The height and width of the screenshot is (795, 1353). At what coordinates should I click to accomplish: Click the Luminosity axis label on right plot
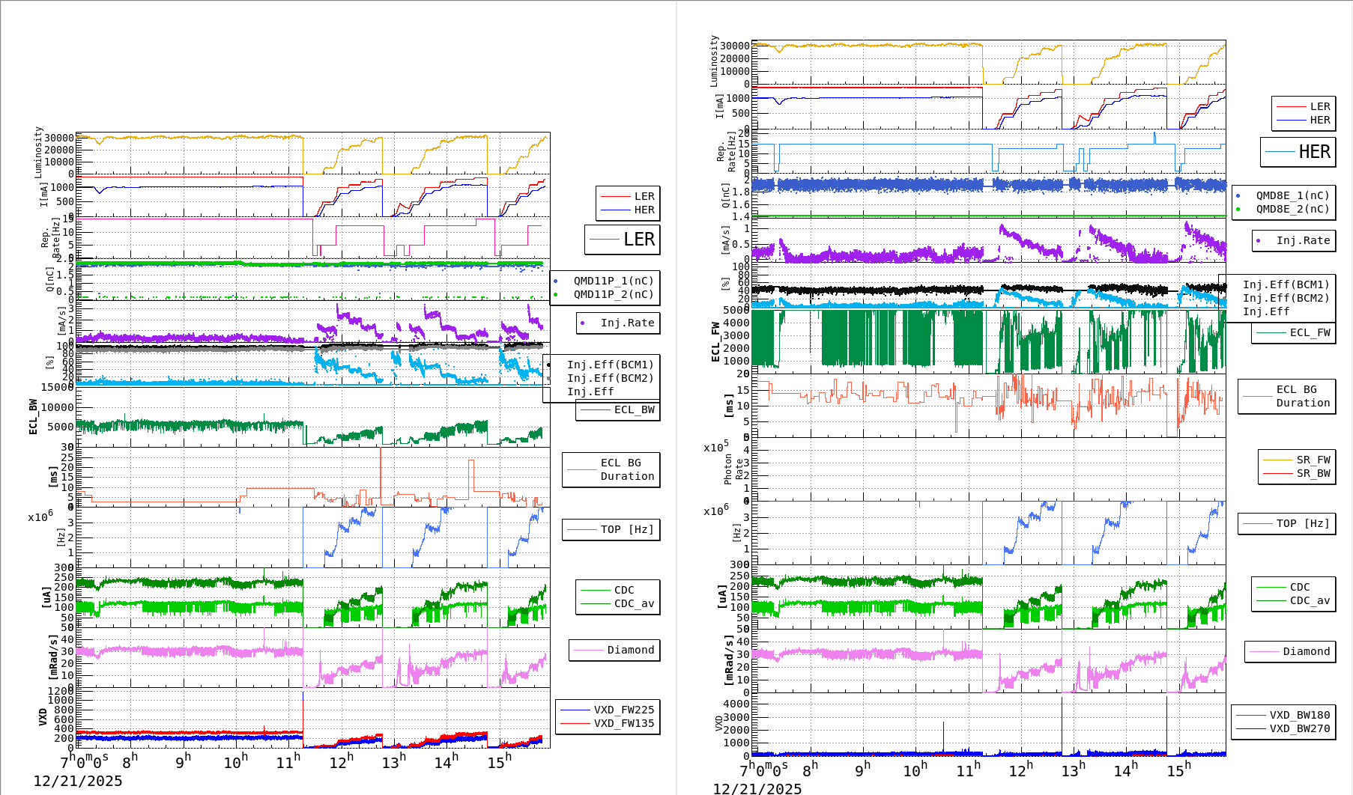pyautogui.click(x=714, y=61)
